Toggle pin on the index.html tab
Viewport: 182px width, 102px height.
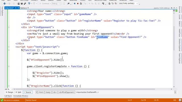16,8
